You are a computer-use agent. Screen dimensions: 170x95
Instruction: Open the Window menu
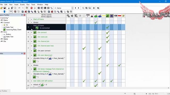[x=40, y=4]
